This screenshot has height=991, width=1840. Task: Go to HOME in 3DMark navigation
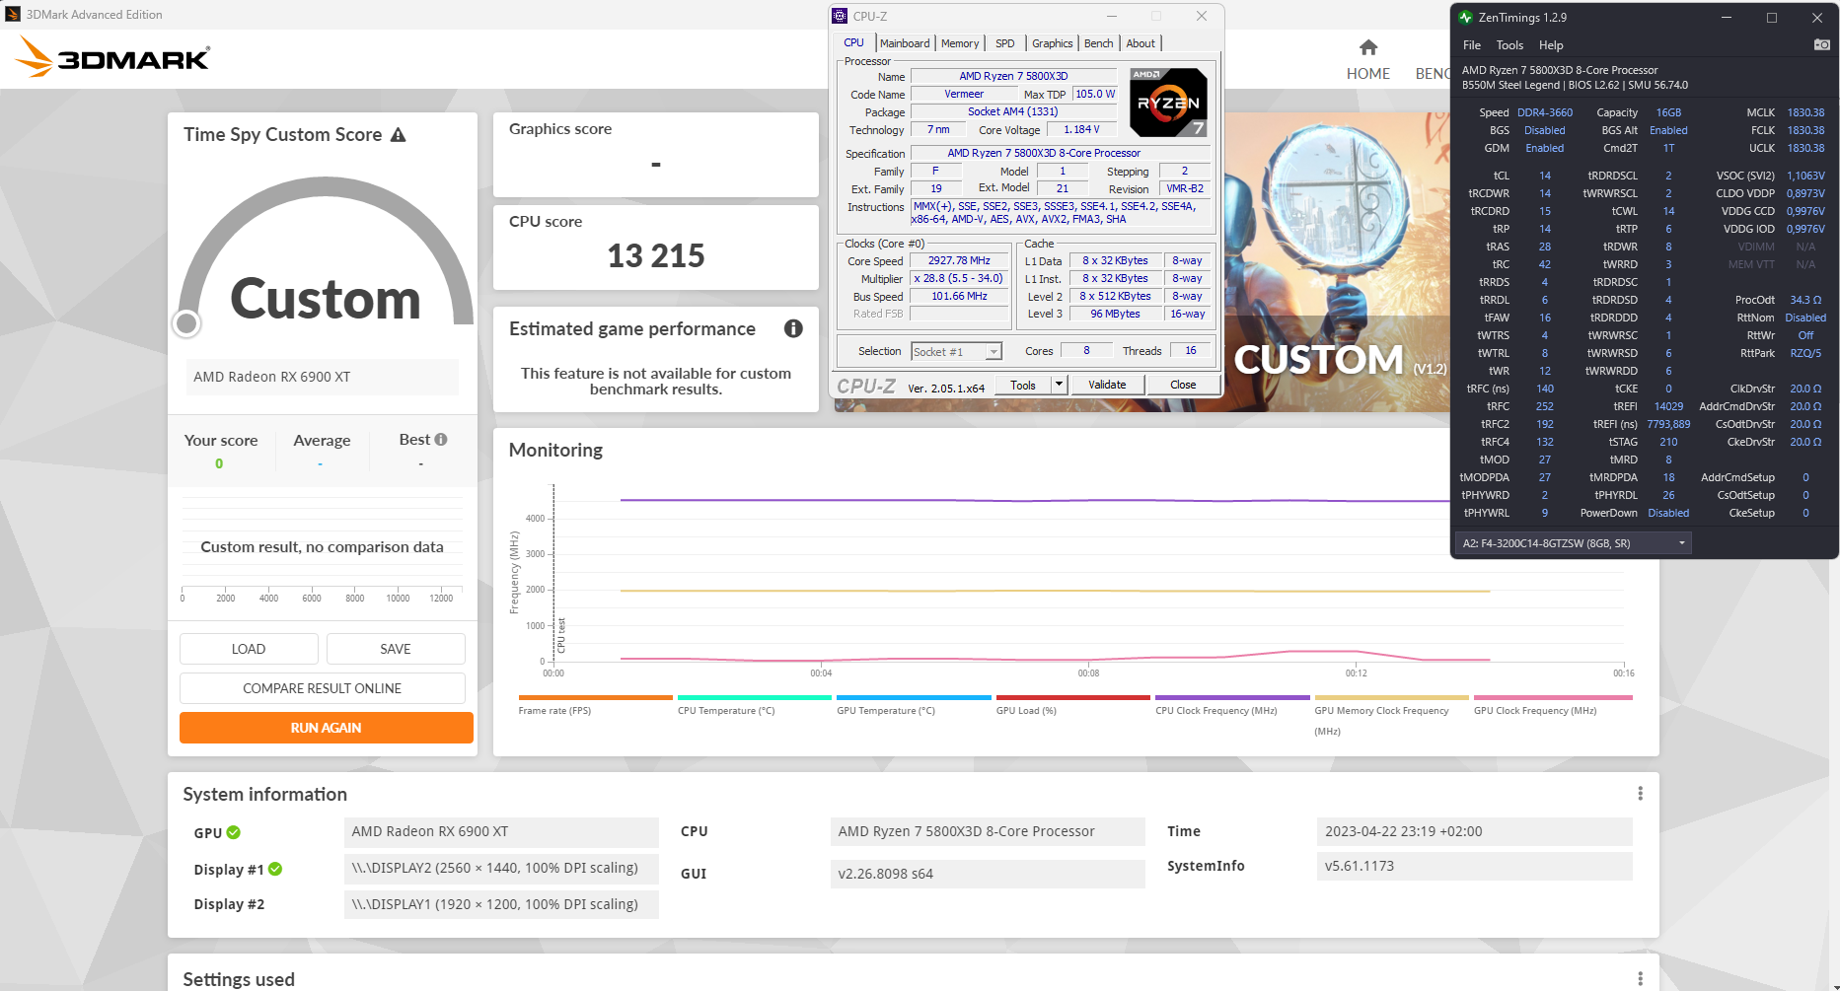pos(1367,74)
